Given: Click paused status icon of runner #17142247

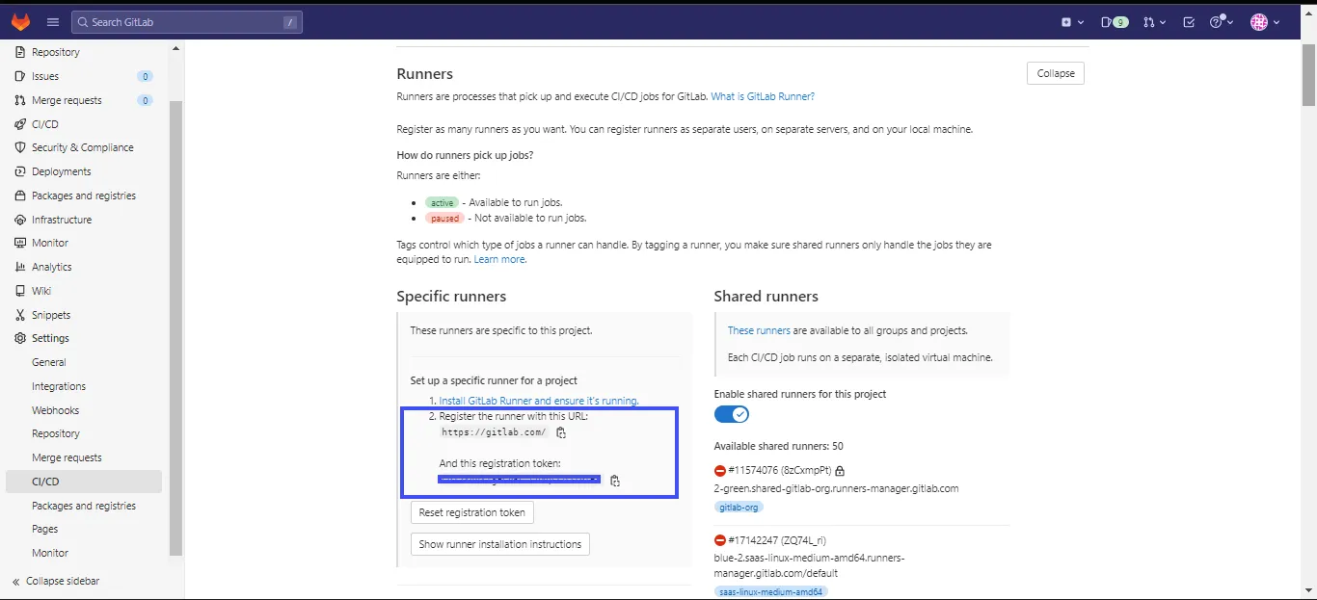Looking at the screenshot, I should [719, 540].
